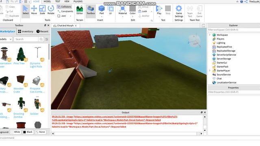Open the Inventory toolbox tab
This screenshot has height=146, width=260.
coord(26,31)
